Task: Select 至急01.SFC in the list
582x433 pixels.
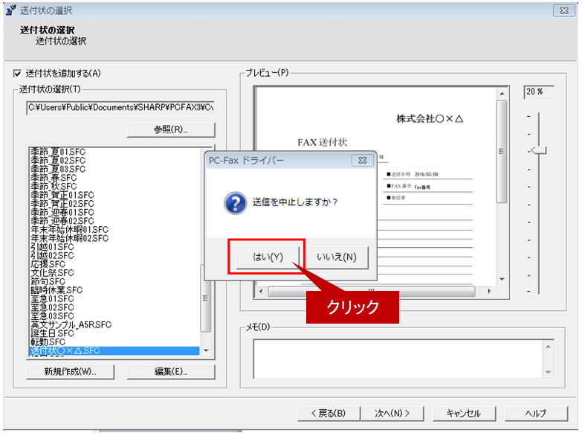Action: pyautogui.click(x=52, y=298)
